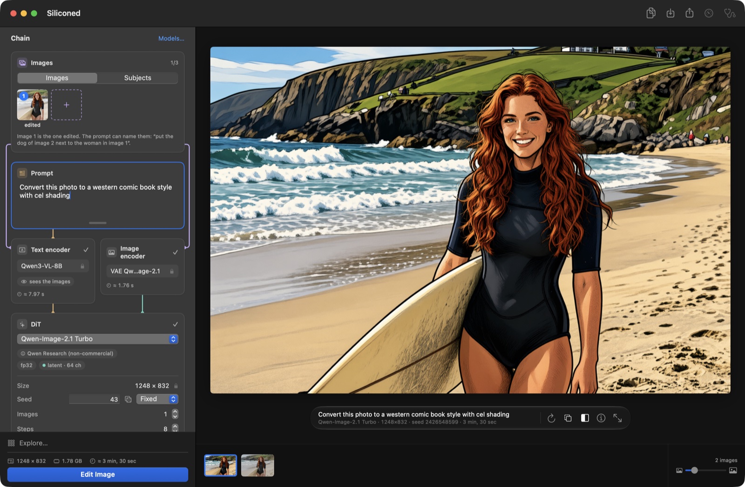Click the Images section icon in Chain panel
This screenshot has width=745, height=487.
pyautogui.click(x=22, y=62)
